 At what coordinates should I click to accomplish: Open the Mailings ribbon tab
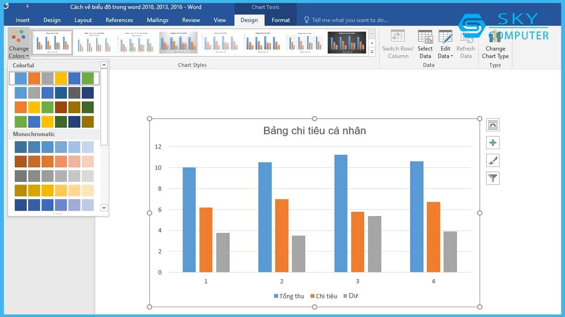coord(158,20)
